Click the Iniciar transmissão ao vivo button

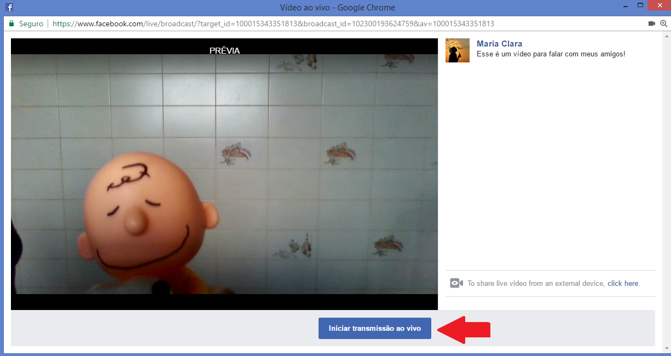coord(374,328)
